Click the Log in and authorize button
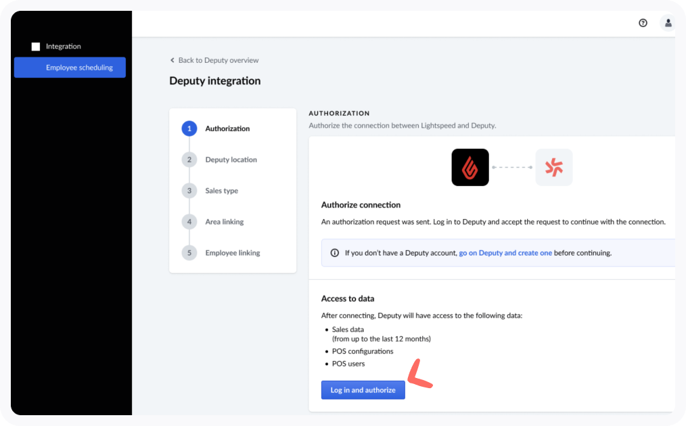The width and height of the screenshot is (686, 426). (363, 390)
